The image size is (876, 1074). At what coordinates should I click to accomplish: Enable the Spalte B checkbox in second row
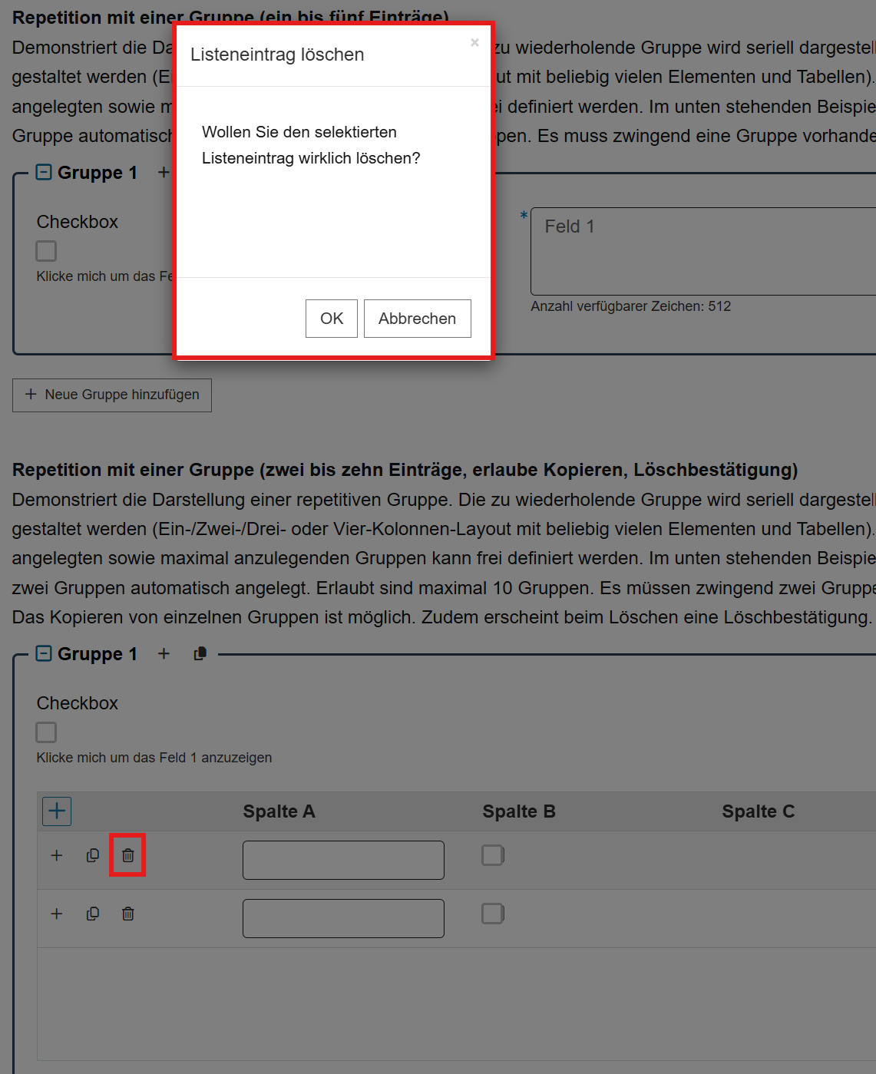[492, 914]
